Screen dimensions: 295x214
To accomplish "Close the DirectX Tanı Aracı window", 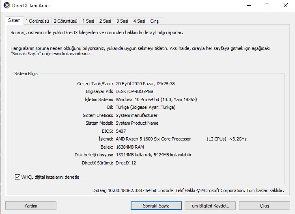I will pyautogui.click(x=286, y=5).
